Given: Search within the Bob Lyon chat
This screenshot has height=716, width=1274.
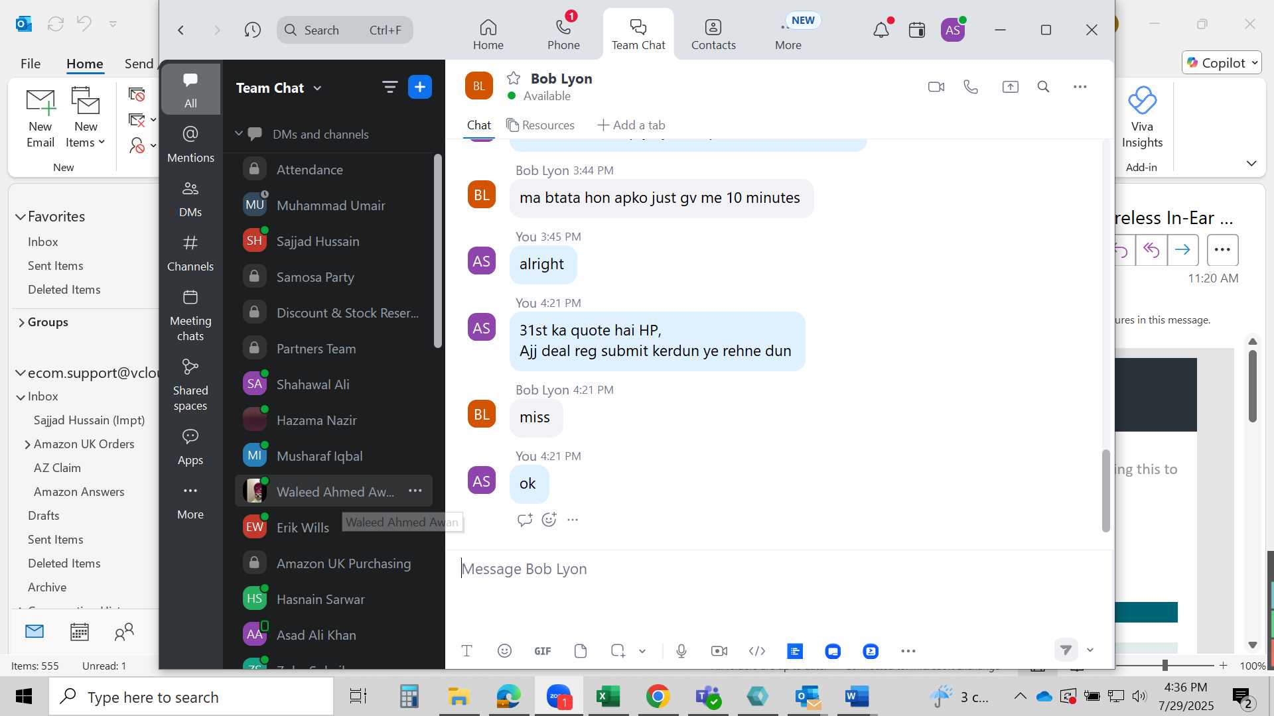Looking at the screenshot, I should pyautogui.click(x=1043, y=87).
